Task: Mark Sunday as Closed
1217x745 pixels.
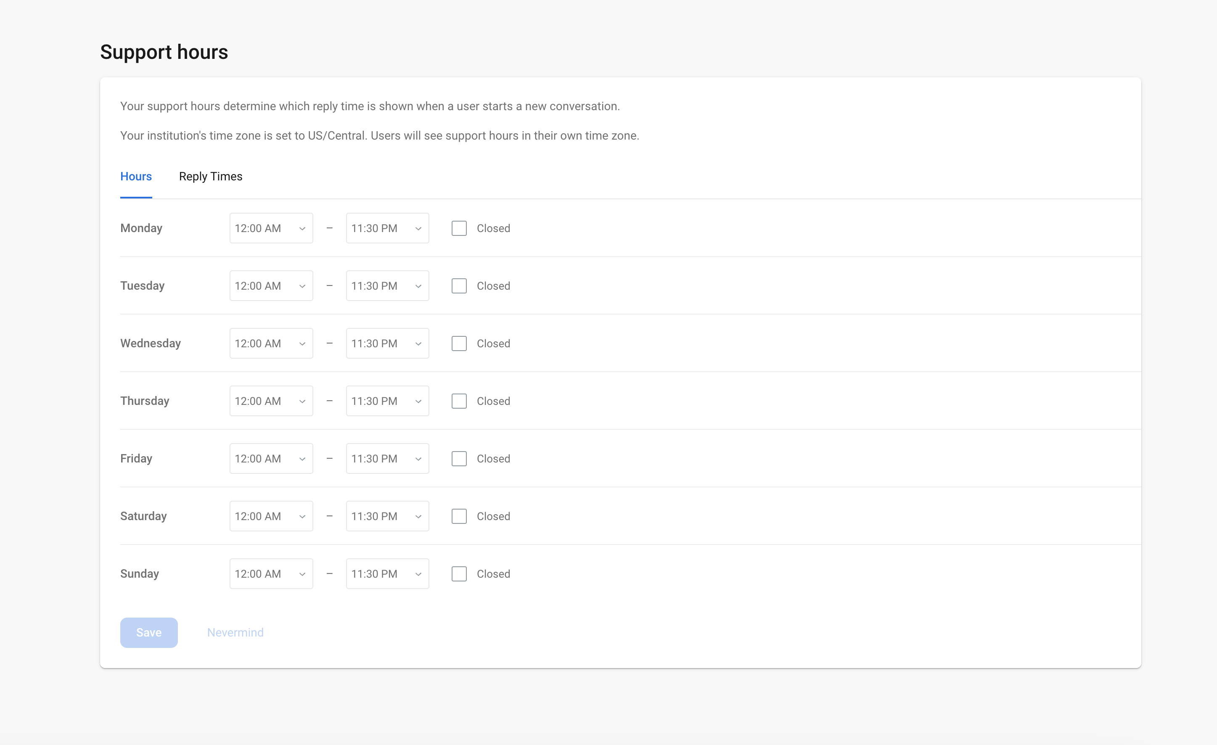Action: click(459, 574)
